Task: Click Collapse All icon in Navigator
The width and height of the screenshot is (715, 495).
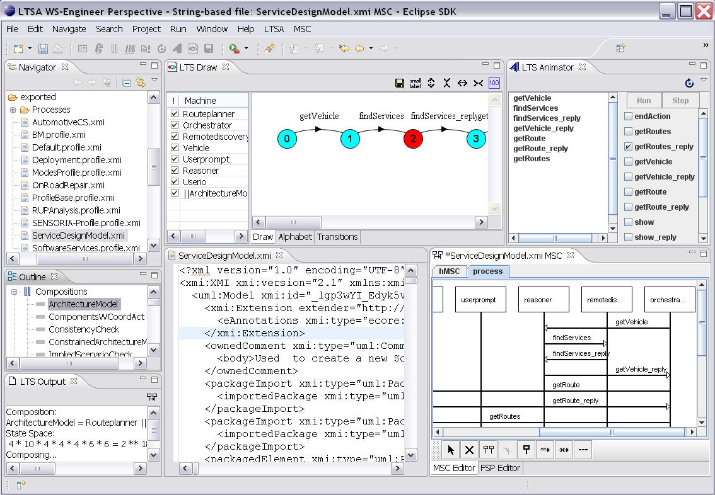Action: 127,82
